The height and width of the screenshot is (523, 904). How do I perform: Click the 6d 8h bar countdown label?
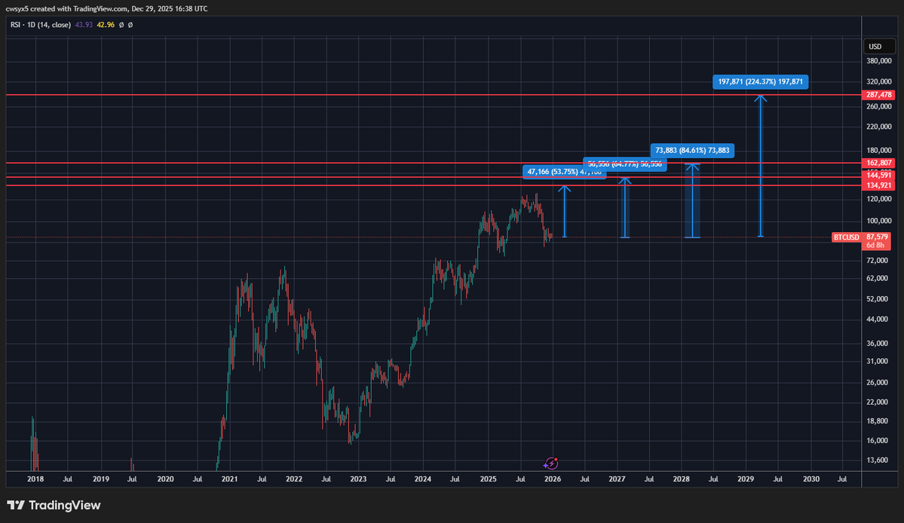click(877, 246)
